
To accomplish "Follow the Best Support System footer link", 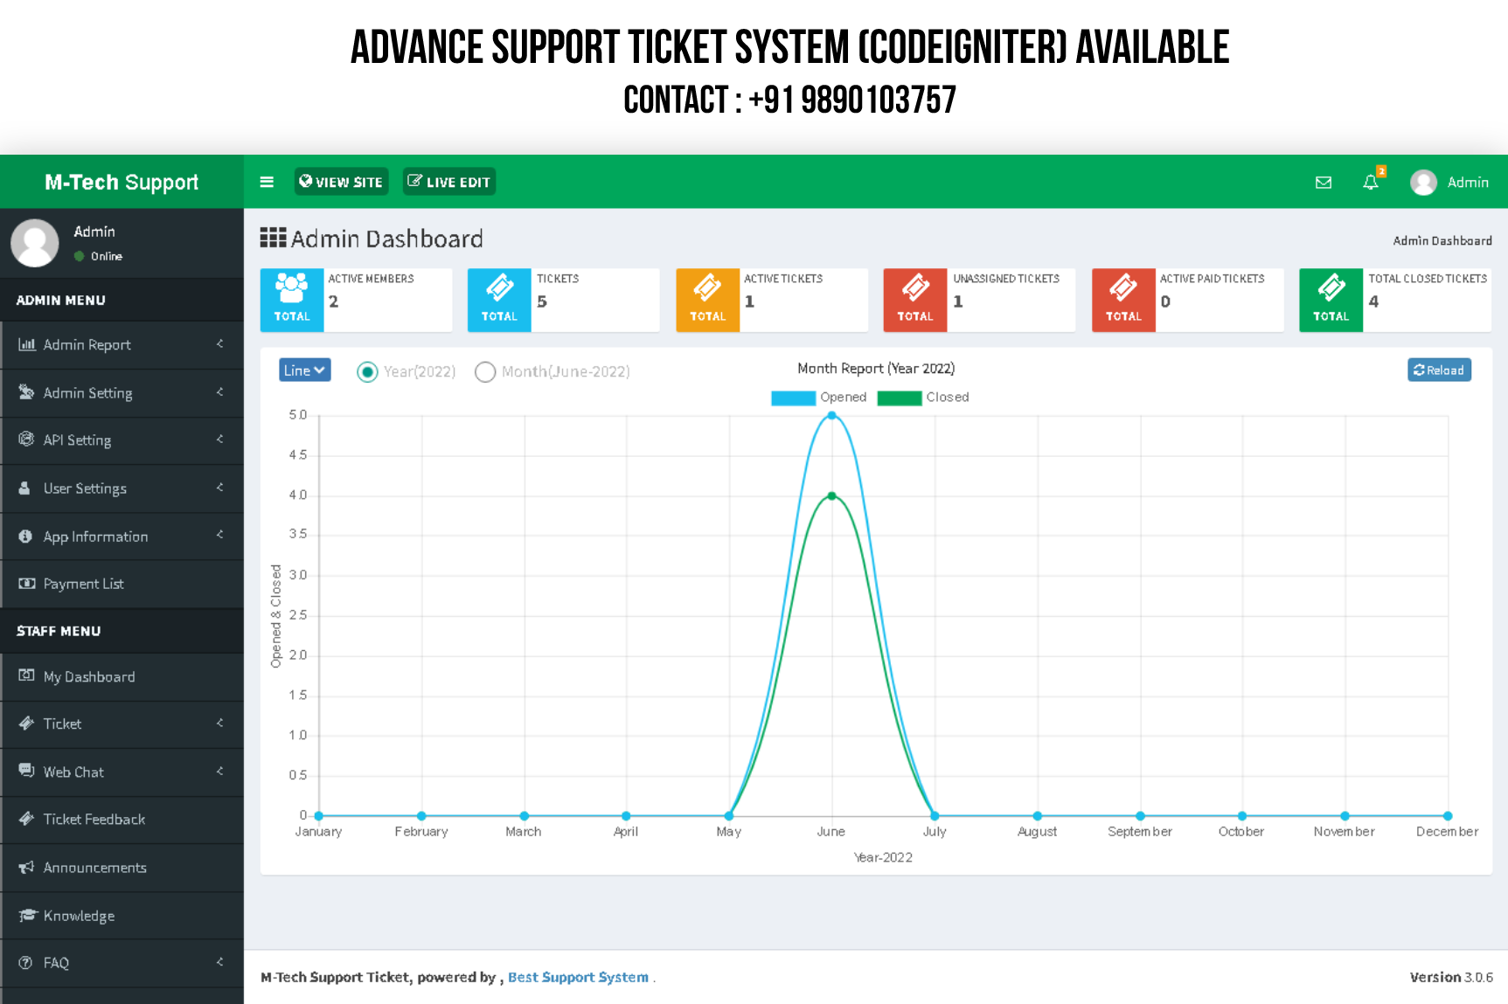I will tap(578, 977).
